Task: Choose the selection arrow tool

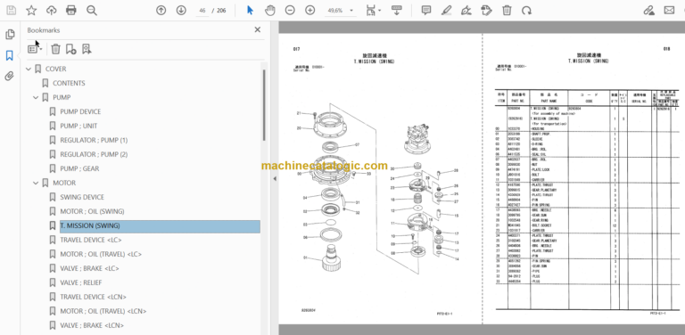Action: 250,11
